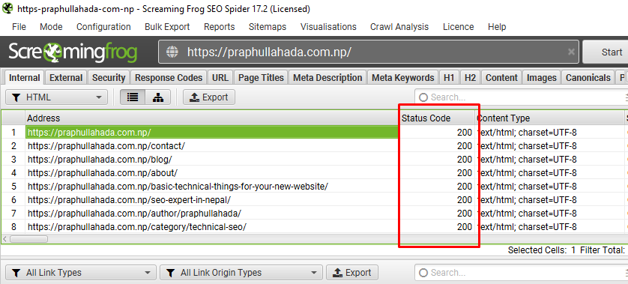
Task: Open the File menu
Action: point(19,27)
